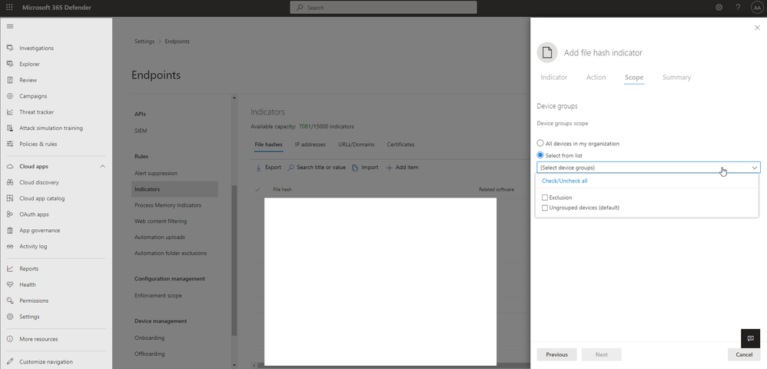This screenshot has width=767, height=369.
Task: Check Ungrouped devices (default) checkbox
Action: click(545, 208)
